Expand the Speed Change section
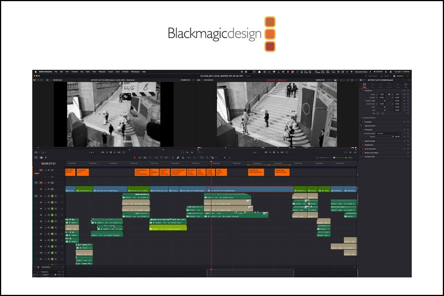The width and height of the screenshot is (444, 296). click(370, 141)
